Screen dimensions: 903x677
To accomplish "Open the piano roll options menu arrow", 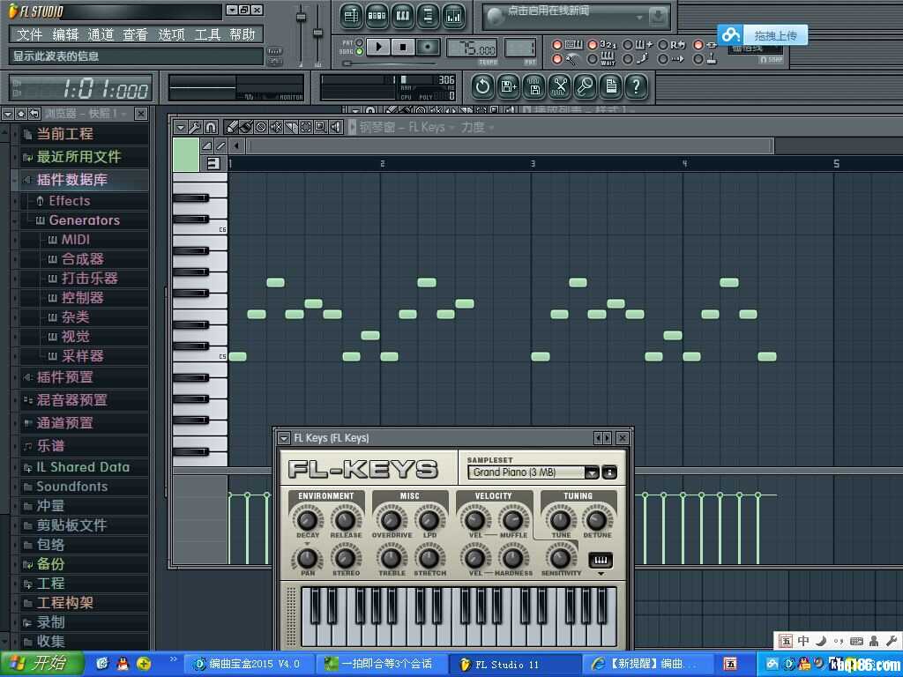I will pos(180,127).
